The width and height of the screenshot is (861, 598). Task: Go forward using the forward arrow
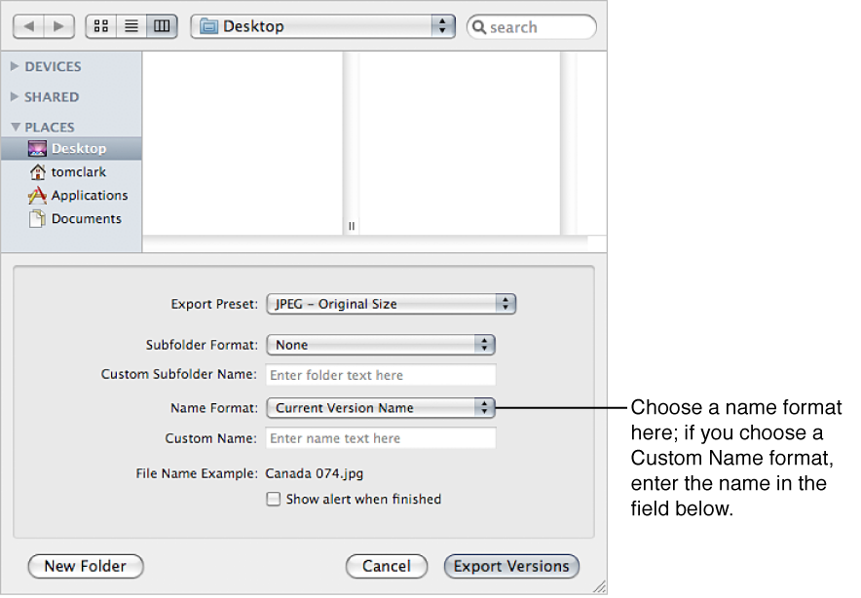(x=56, y=26)
